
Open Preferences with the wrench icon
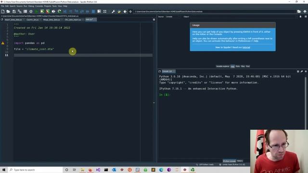(114, 12)
